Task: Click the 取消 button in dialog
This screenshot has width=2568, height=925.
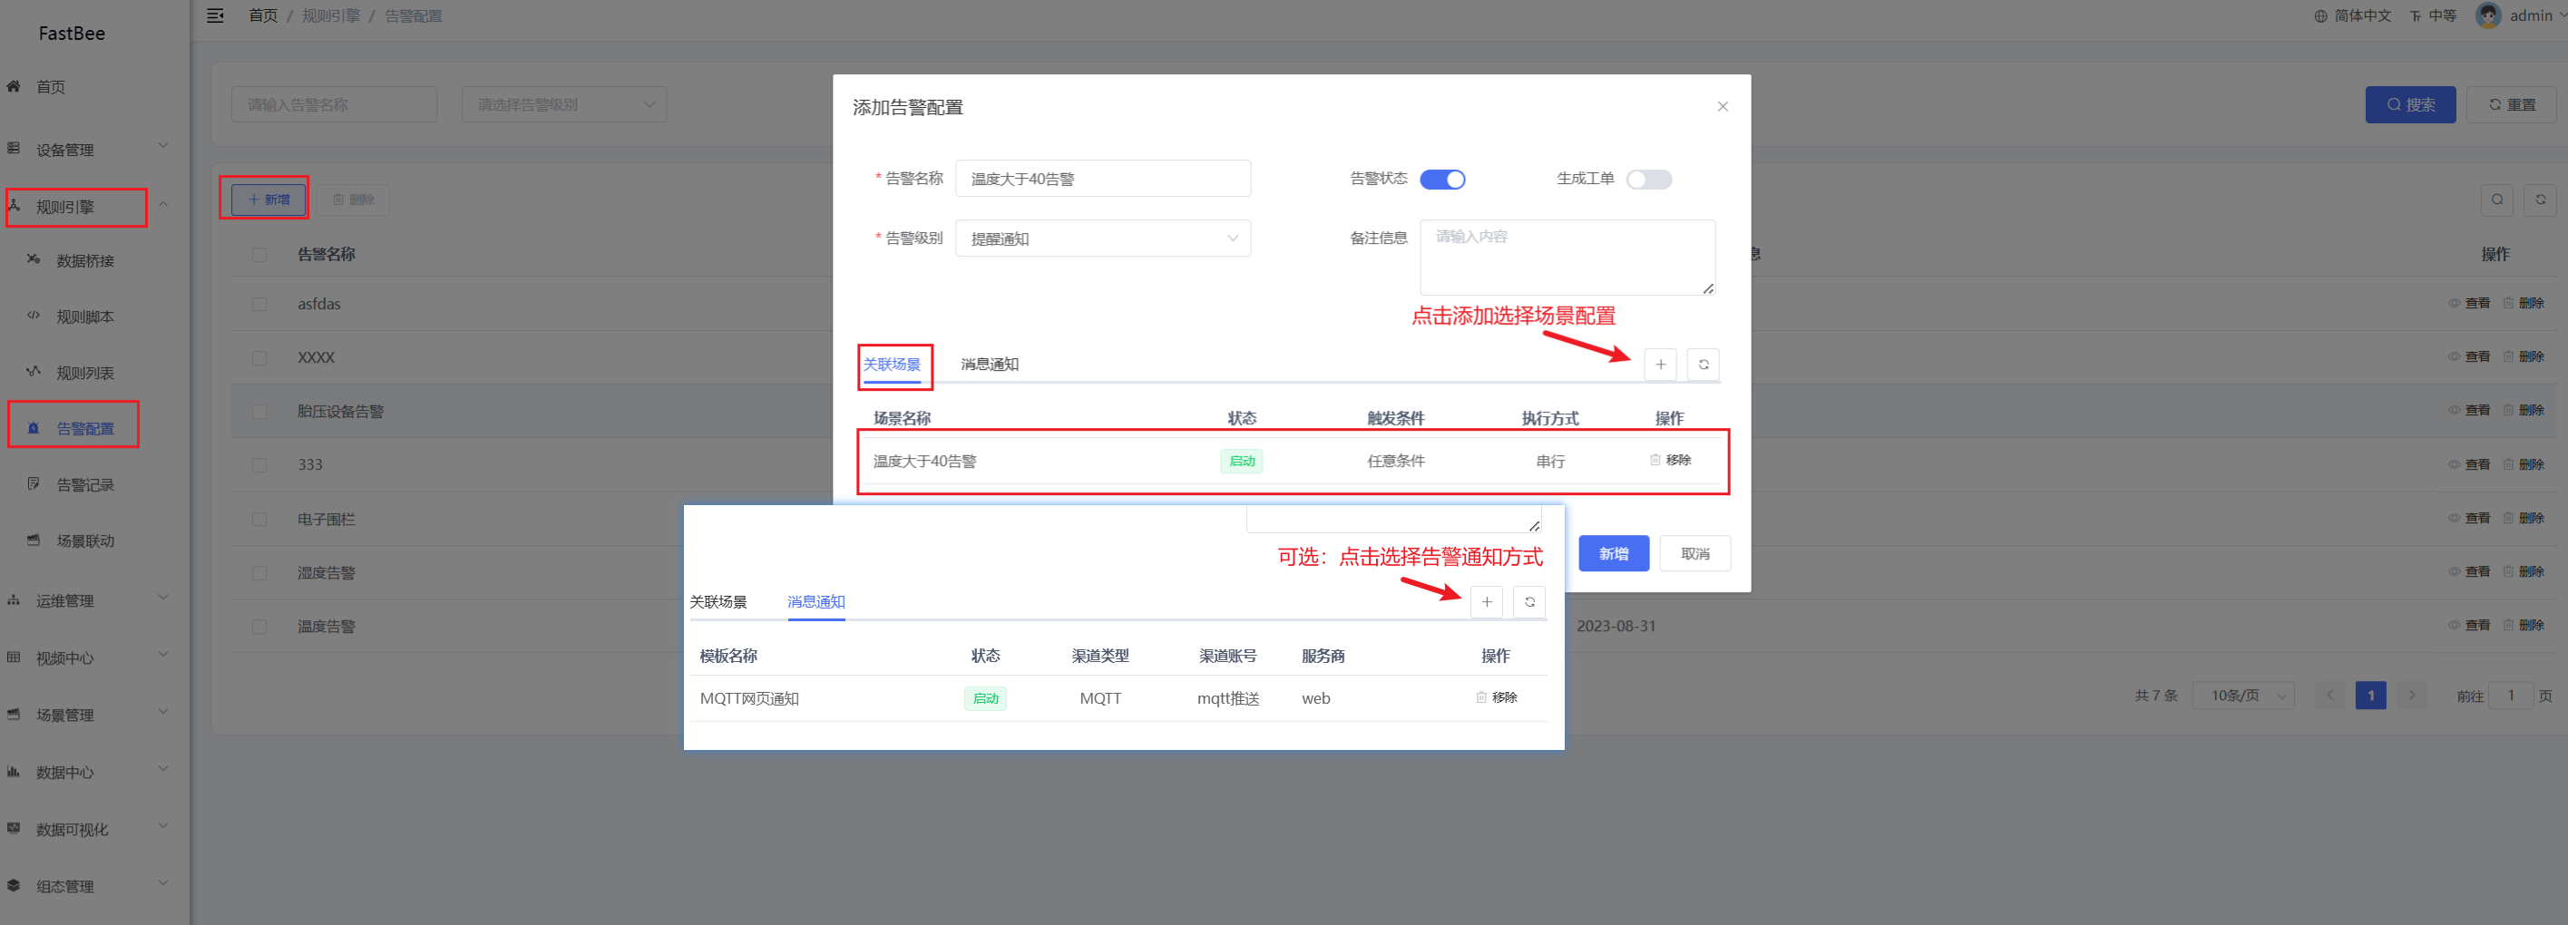Action: click(x=1694, y=554)
